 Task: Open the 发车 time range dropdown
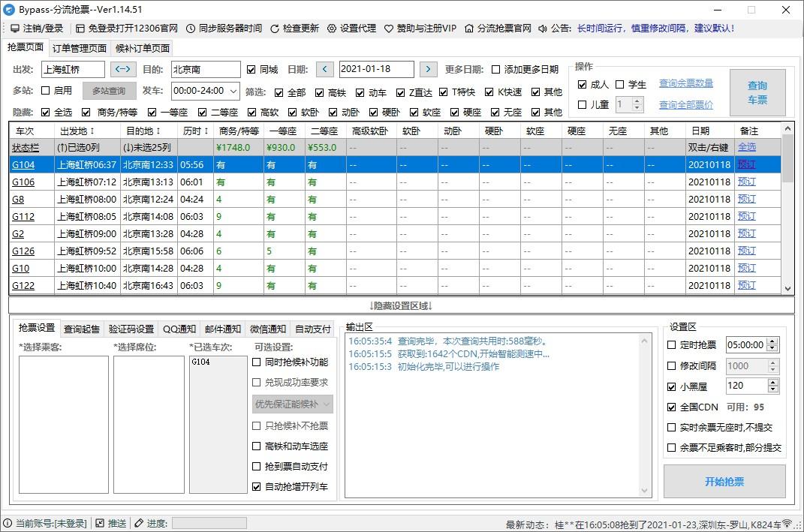(232, 92)
